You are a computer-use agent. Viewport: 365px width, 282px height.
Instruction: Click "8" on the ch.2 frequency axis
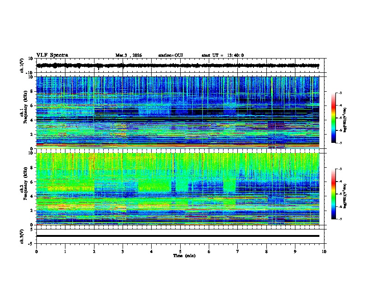[x=32, y=168]
